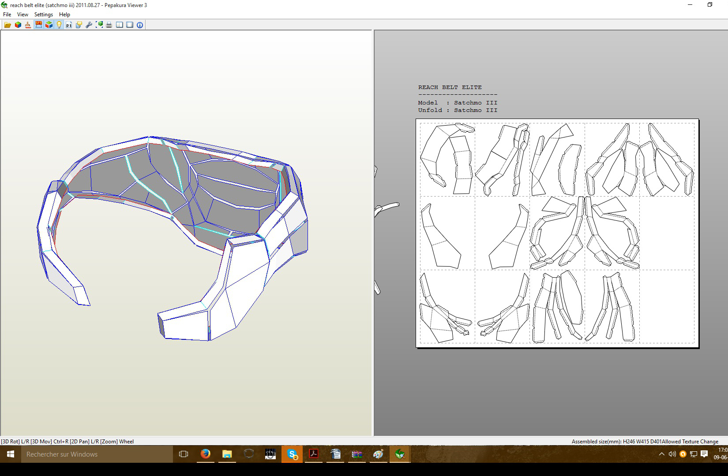Click the 'Unfold : Satchmo III' text
This screenshot has width=728, height=476.
tap(458, 110)
